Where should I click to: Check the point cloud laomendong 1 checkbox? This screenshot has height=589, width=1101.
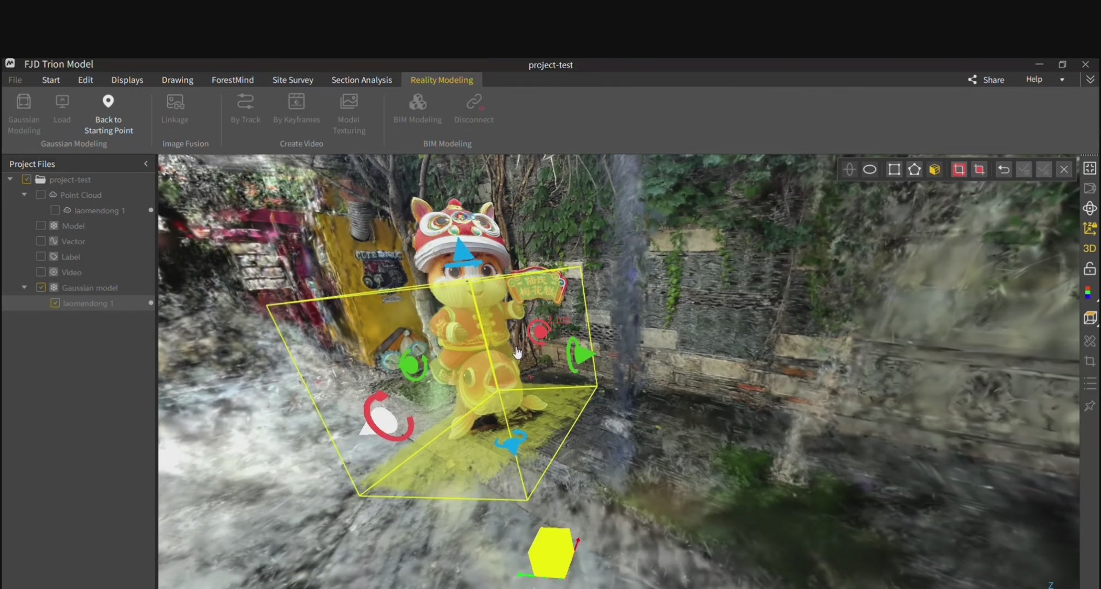[x=55, y=210]
